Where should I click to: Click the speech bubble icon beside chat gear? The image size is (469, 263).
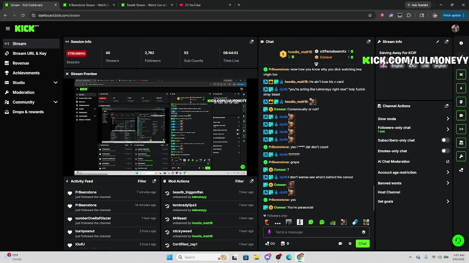coord(340,244)
